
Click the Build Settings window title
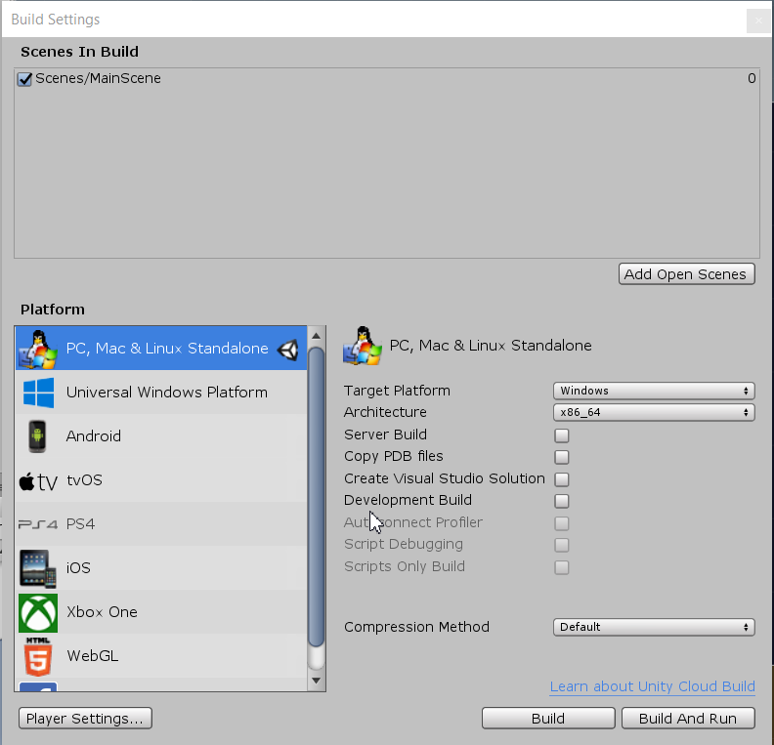[56, 20]
